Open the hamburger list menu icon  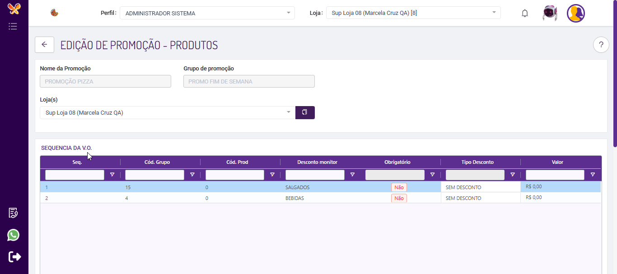(x=13, y=26)
